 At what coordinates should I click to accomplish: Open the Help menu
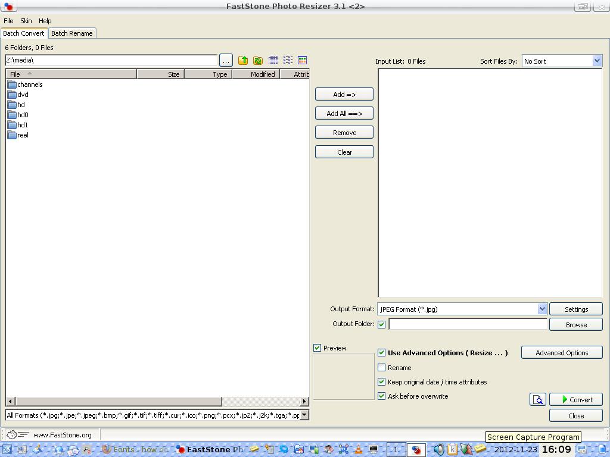[x=45, y=21]
